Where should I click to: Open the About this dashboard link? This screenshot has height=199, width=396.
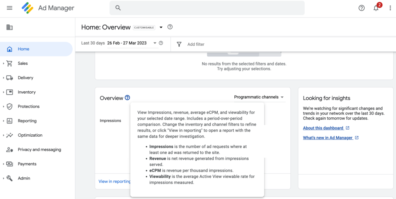tap(323, 128)
